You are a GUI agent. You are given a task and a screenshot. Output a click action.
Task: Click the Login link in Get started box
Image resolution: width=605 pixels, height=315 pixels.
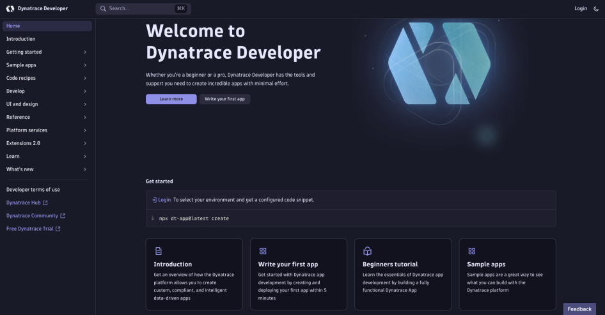(x=164, y=200)
